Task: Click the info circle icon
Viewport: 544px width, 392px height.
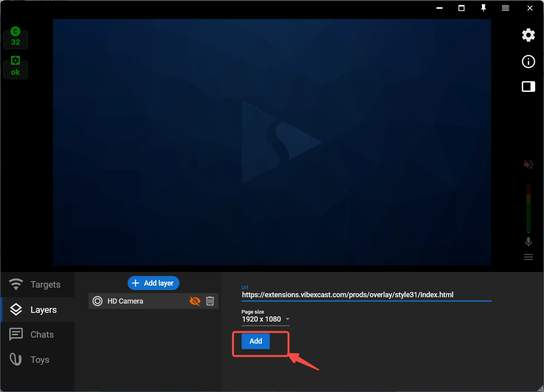Action: click(528, 62)
